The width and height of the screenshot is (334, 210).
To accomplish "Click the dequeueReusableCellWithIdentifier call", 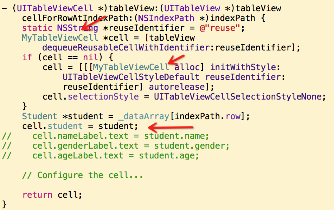I will pyautogui.click(x=126, y=48).
